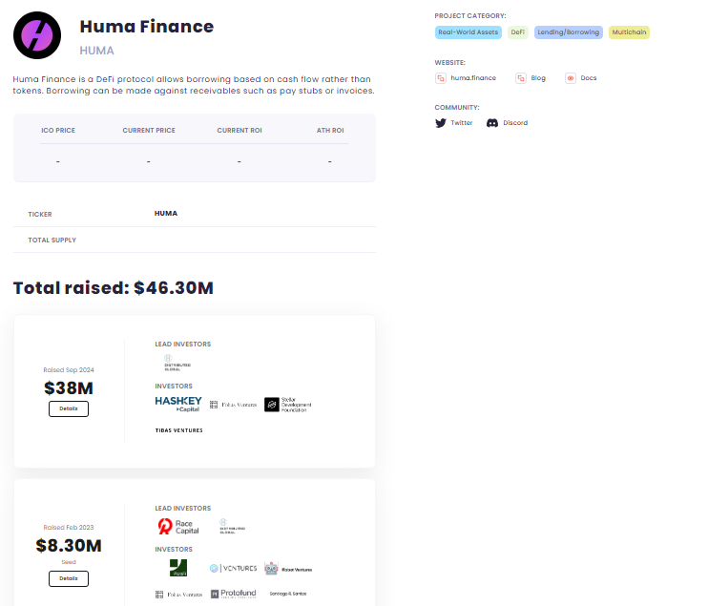This screenshot has height=606, width=708.
Task: Click the Tibas Ventures logo
Action: point(178,430)
